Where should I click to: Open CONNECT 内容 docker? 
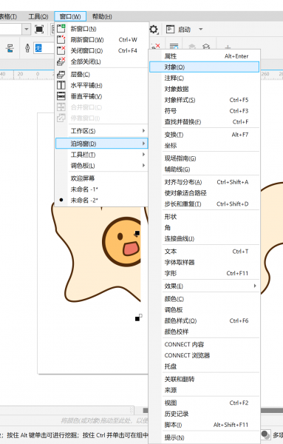pyautogui.click(x=204, y=345)
